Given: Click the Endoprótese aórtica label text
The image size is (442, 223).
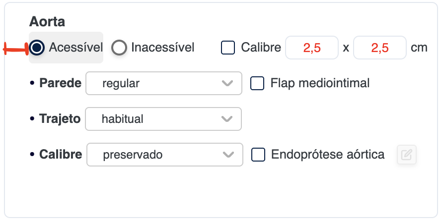Looking at the screenshot, I should click(328, 155).
